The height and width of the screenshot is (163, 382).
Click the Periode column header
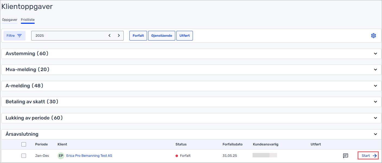click(41, 144)
